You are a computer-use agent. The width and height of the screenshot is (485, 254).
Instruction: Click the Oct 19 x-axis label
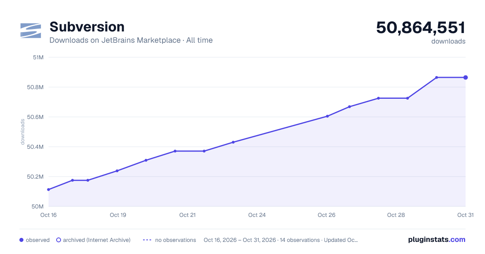click(118, 215)
